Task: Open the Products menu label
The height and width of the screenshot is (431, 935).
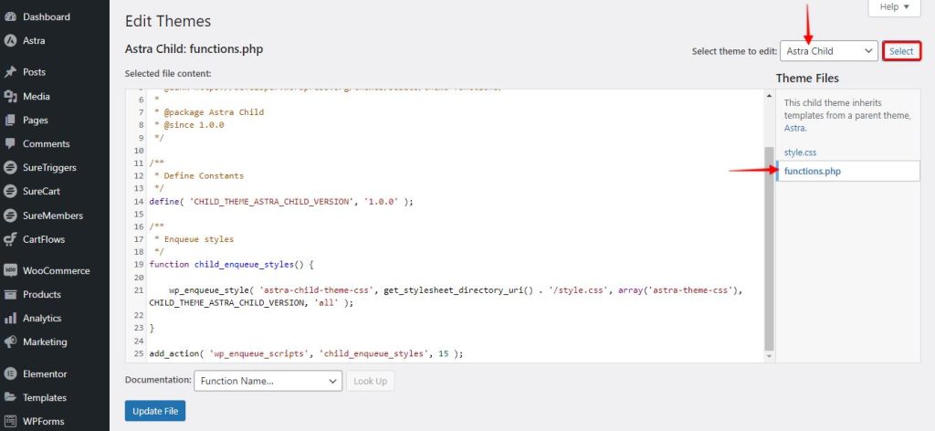Action: click(x=42, y=294)
